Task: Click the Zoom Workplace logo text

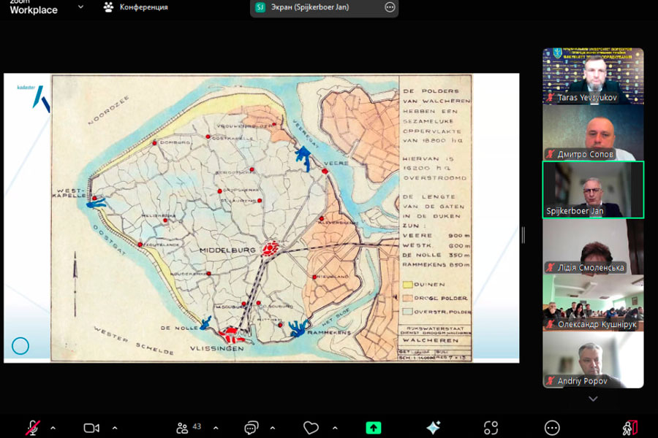Action: [x=34, y=7]
